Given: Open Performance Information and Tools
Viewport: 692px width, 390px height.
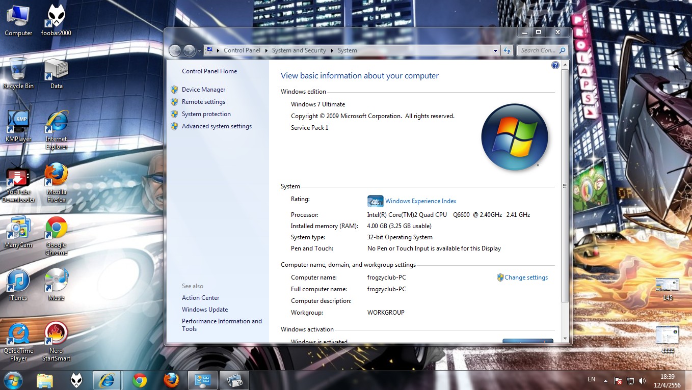Looking at the screenshot, I should 222,325.
